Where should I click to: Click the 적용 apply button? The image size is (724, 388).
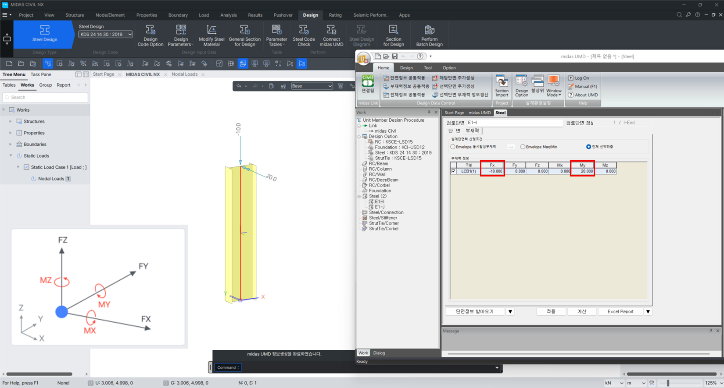551,312
